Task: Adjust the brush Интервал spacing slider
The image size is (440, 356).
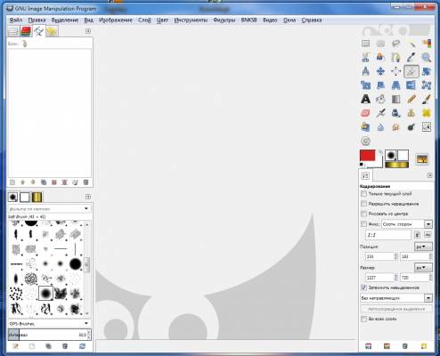Action: point(50,335)
